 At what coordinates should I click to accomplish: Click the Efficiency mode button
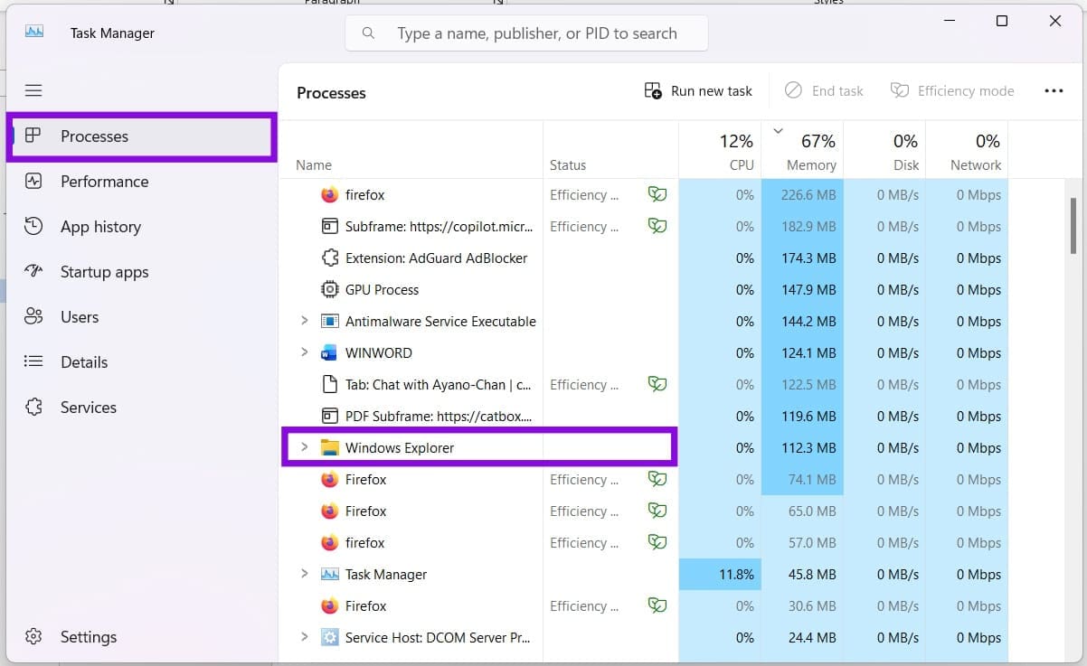click(952, 90)
